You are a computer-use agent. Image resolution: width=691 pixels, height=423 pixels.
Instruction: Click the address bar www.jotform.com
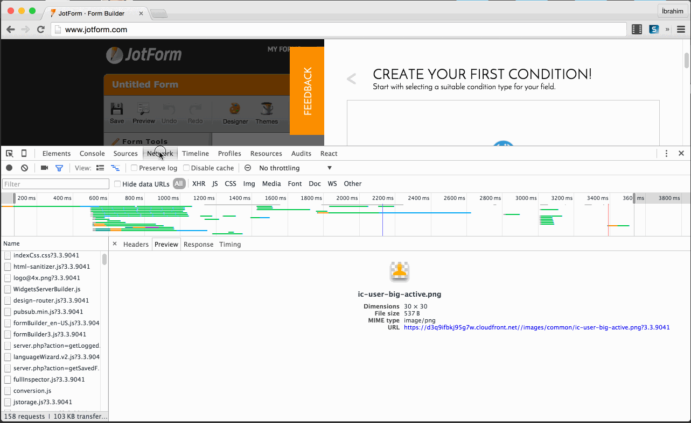pyautogui.click(x=339, y=30)
